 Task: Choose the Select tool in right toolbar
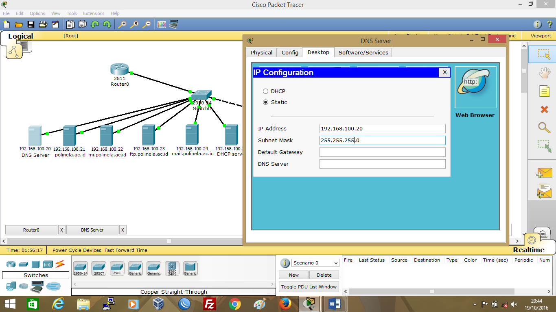[544, 54]
